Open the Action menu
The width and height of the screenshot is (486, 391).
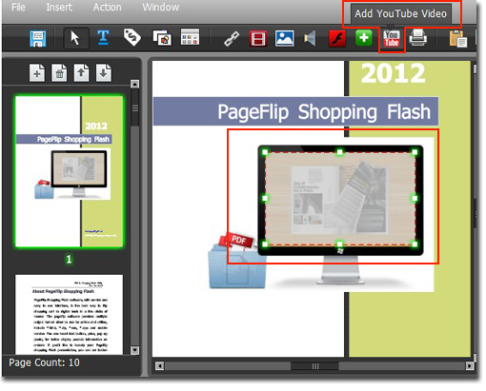coord(107,7)
